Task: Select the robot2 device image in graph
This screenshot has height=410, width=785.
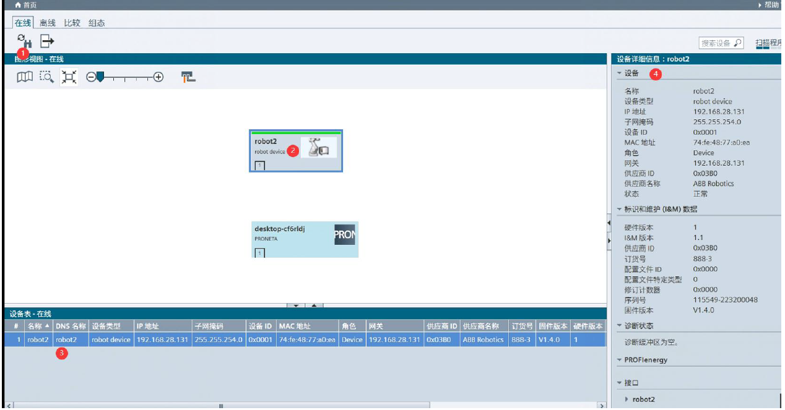Action: (x=319, y=147)
